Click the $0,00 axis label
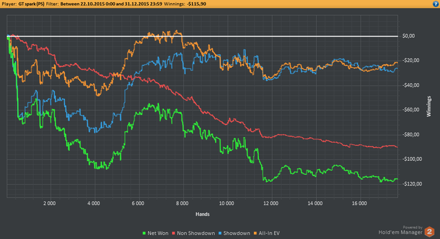Viewport: 440px width, 239px height. point(409,36)
